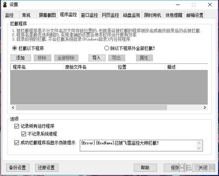
Task: Switch to the 磁盘监视 tab
Action: [131, 15]
